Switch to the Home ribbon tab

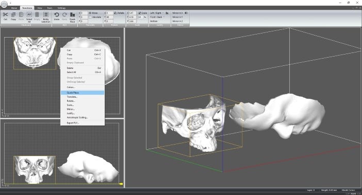14,8
